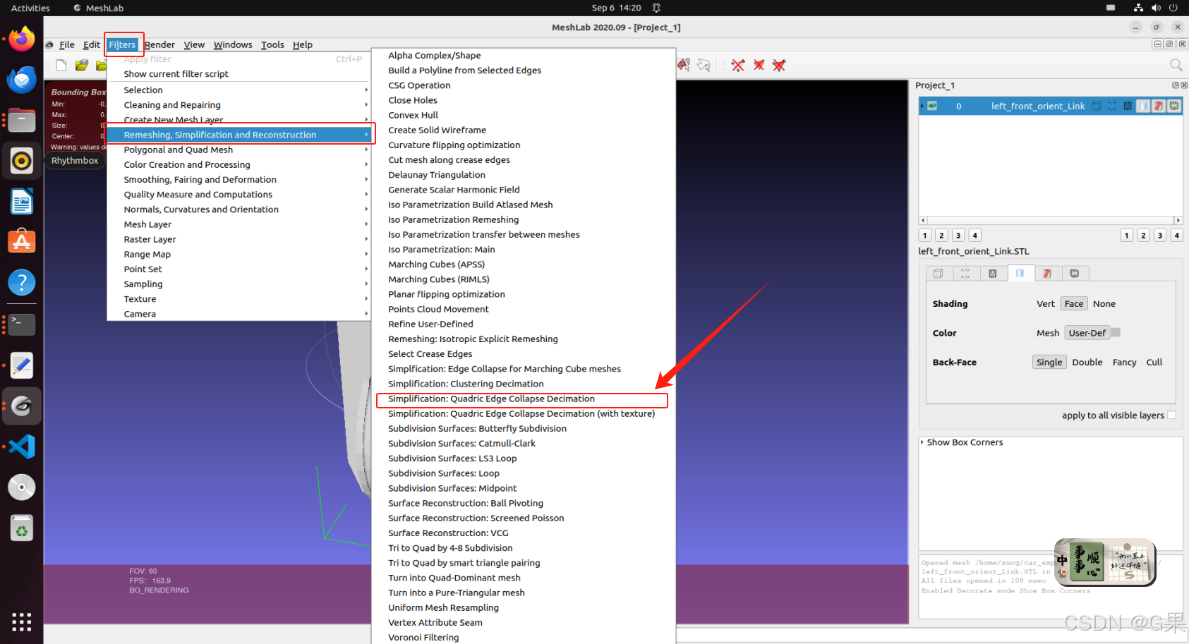Screen dimensions: 1189x644
Task: Open Visual Studio Code from the dock
Action: 22,446
